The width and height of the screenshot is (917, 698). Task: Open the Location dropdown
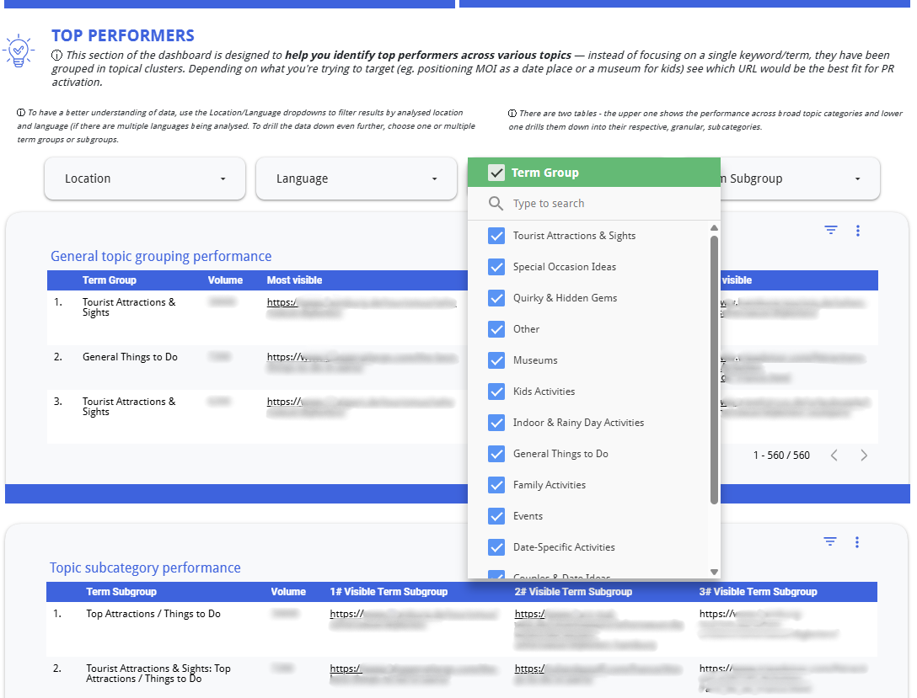144,178
